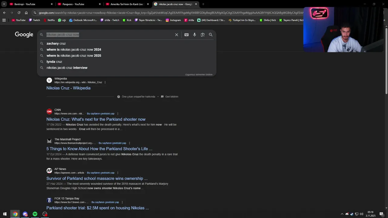This screenshot has width=388, height=218.
Task: Open the Netflix bookmark
Action: tap(49, 20)
